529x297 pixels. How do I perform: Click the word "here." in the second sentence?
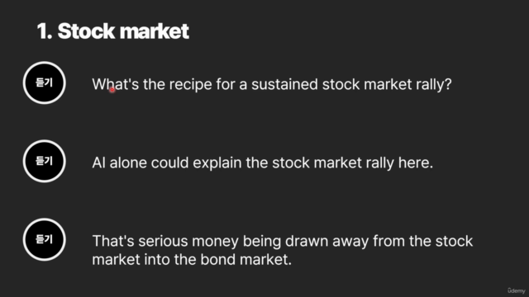tap(415, 163)
